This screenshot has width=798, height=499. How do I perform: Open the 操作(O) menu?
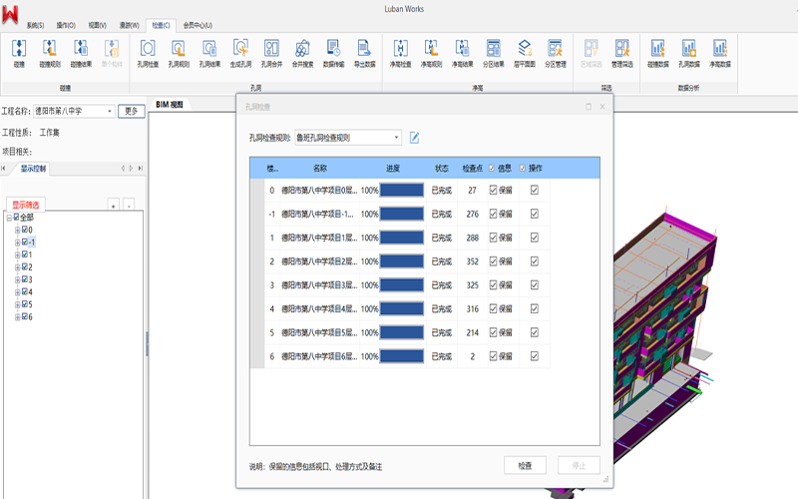click(x=66, y=25)
